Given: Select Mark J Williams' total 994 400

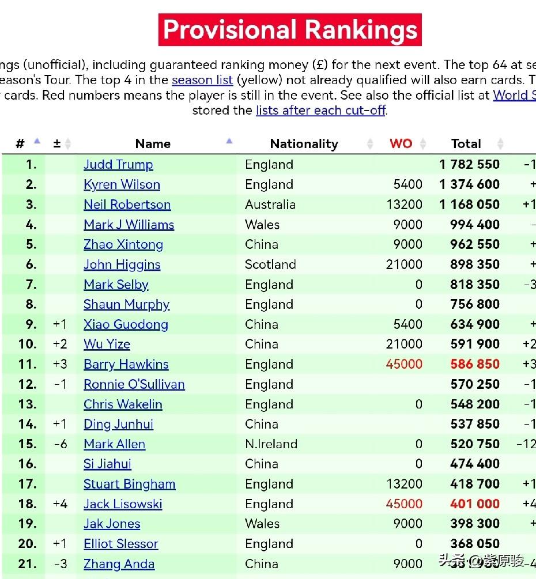Looking at the screenshot, I should tap(475, 225).
